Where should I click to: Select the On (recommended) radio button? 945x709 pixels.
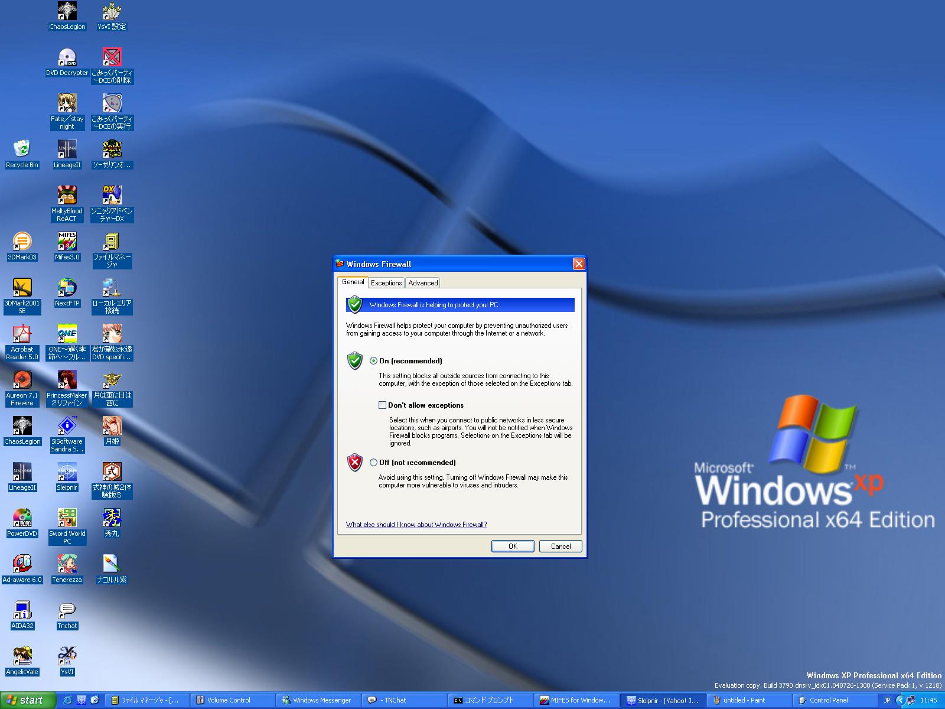(x=373, y=361)
